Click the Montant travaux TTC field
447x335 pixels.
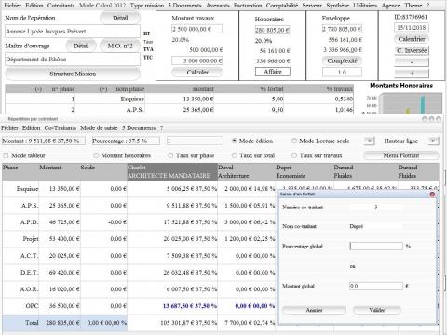(197, 60)
